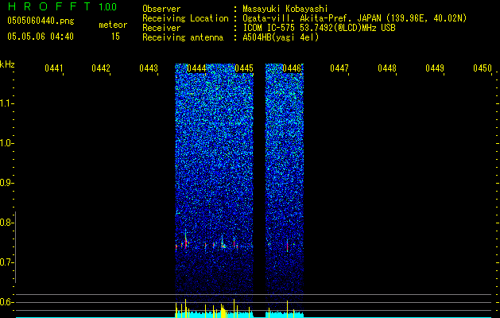The width and height of the screenshot is (500, 318).
Task: Click the HROFFT 1.0.0 title text
Action: pyautogui.click(x=63, y=6)
